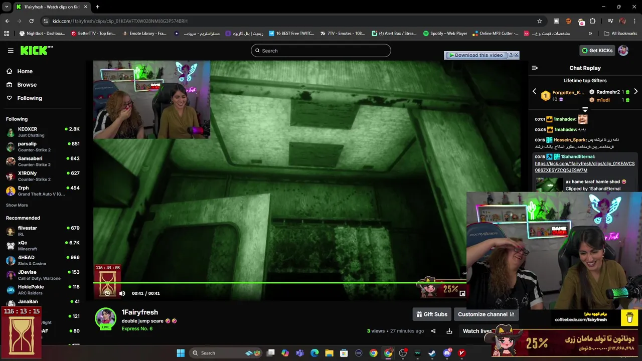Open xQc recommended channel

tap(43, 246)
